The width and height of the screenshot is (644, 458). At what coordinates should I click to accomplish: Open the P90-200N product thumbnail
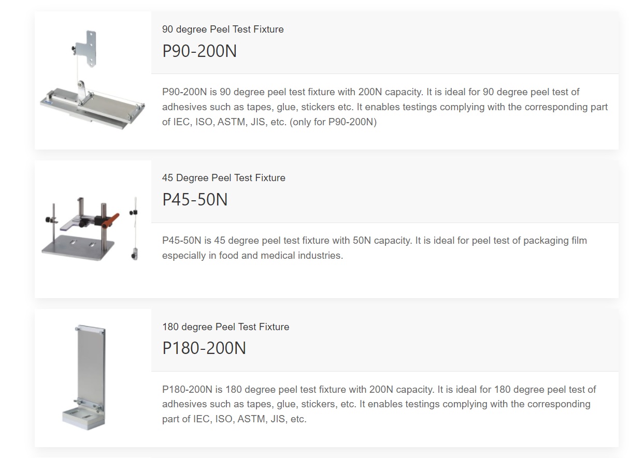93,80
